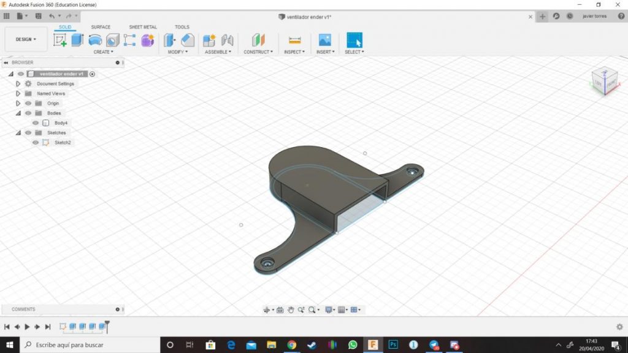The width and height of the screenshot is (628, 353).
Task: Open the DESIGN workspace dropdown
Action: tap(26, 39)
